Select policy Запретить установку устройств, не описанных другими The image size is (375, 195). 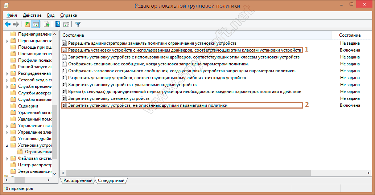[148, 105]
